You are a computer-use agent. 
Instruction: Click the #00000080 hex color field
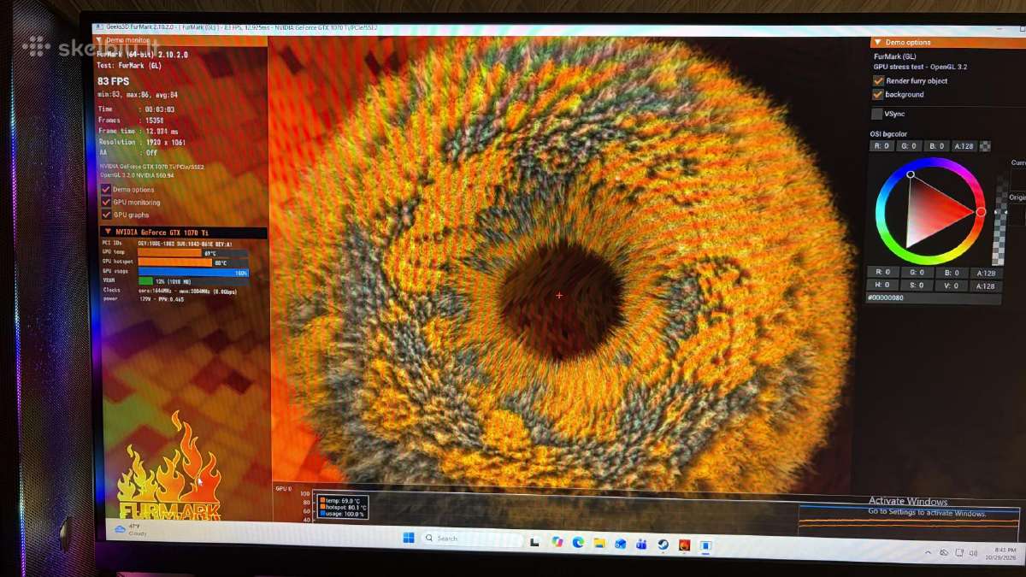pos(934,298)
